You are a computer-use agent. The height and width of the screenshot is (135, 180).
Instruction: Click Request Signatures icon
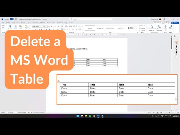click(x=159, y=28)
